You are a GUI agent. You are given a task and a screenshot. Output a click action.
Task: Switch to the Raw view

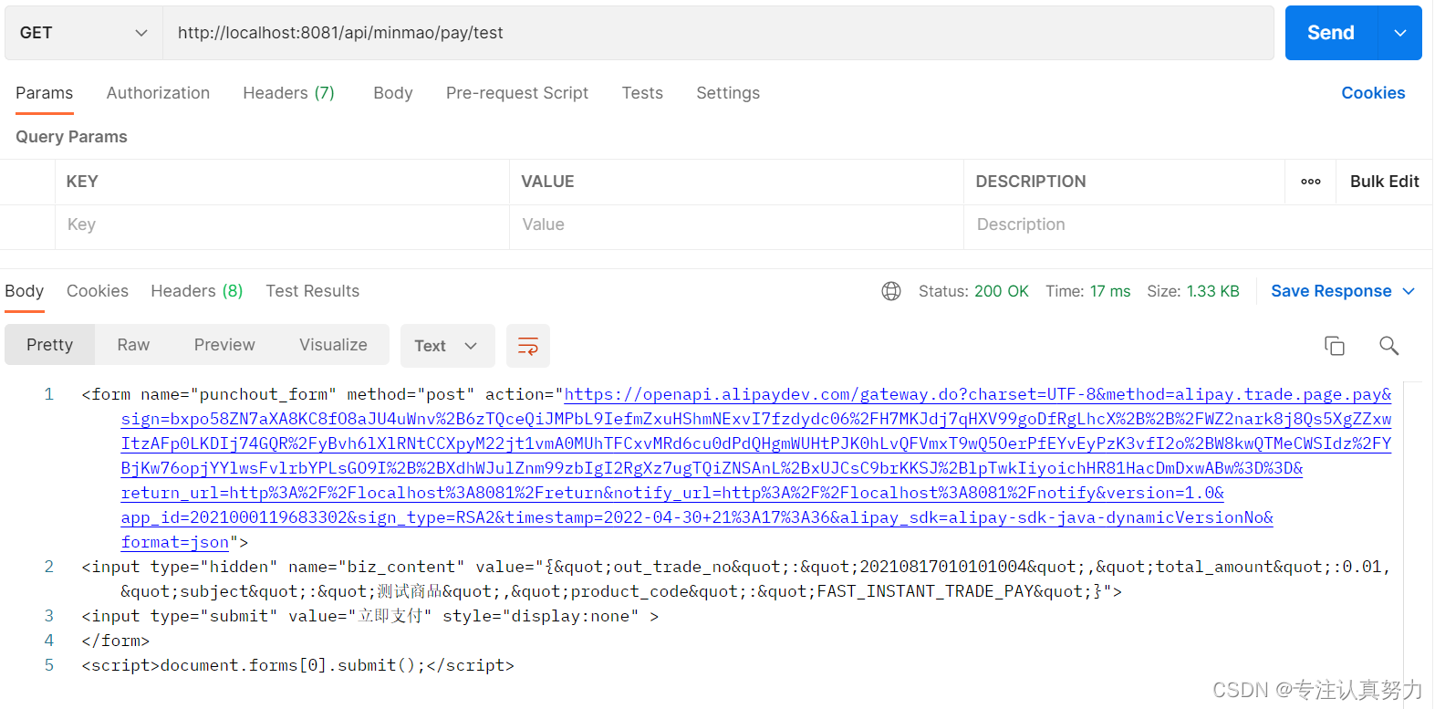pos(133,345)
